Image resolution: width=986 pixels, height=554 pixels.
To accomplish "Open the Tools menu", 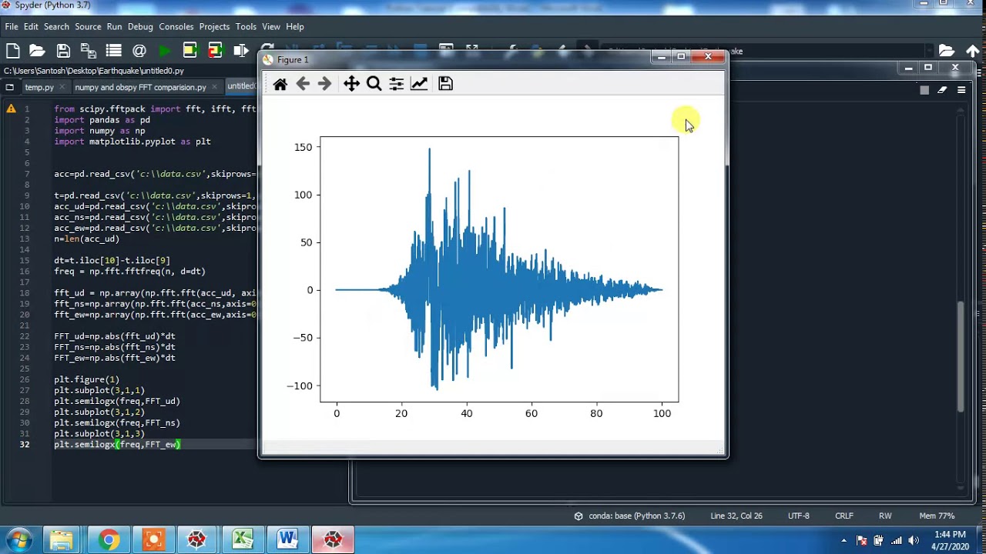I will coord(246,26).
